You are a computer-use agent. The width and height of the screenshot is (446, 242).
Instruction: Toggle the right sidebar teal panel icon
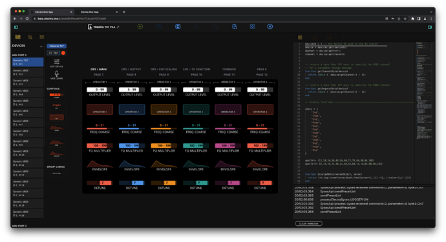pyautogui.click(x=429, y=27)
